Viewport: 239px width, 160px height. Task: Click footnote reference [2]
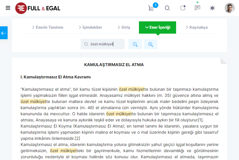pos(78,138)
